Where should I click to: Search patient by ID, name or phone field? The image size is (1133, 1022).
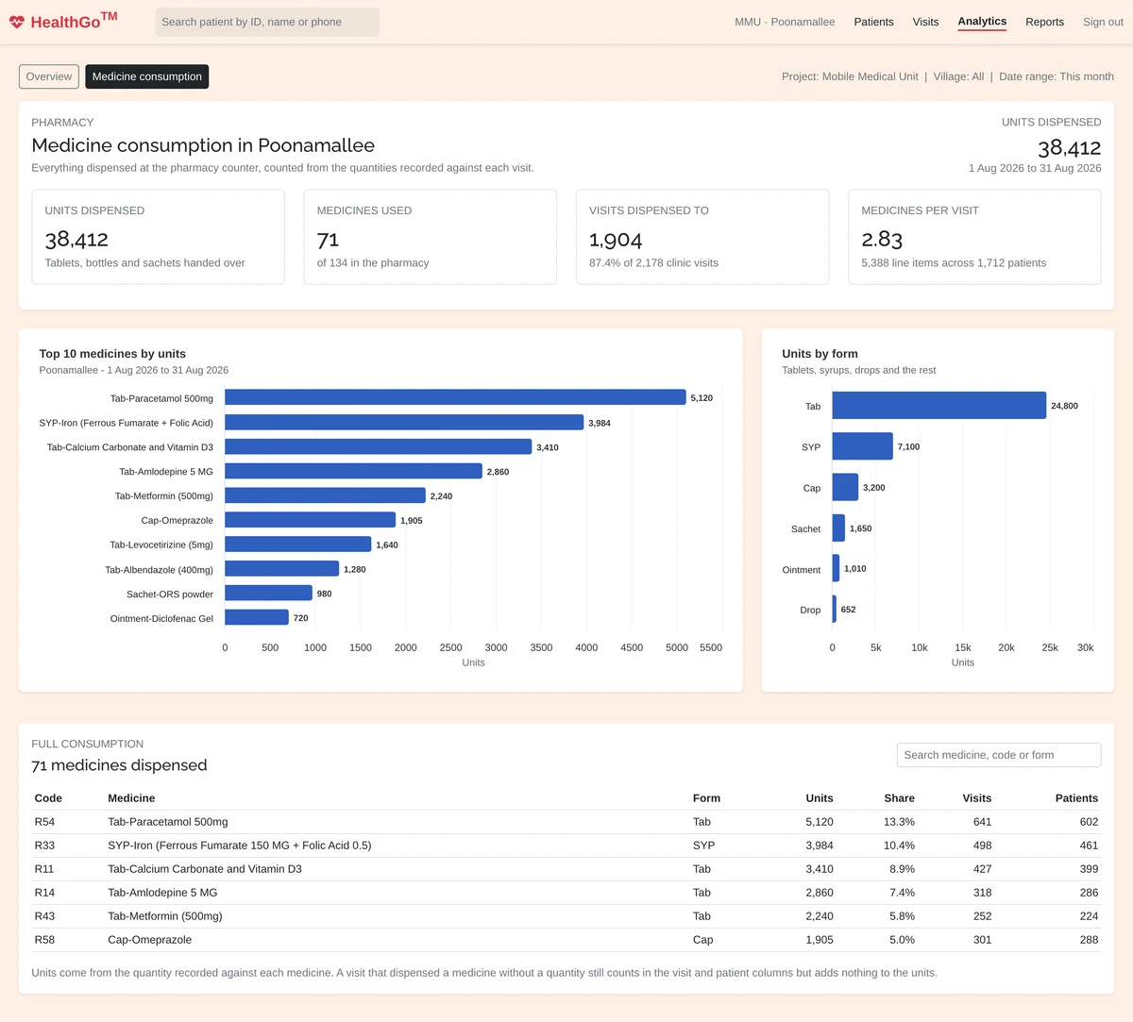click(x=267, y=22)
